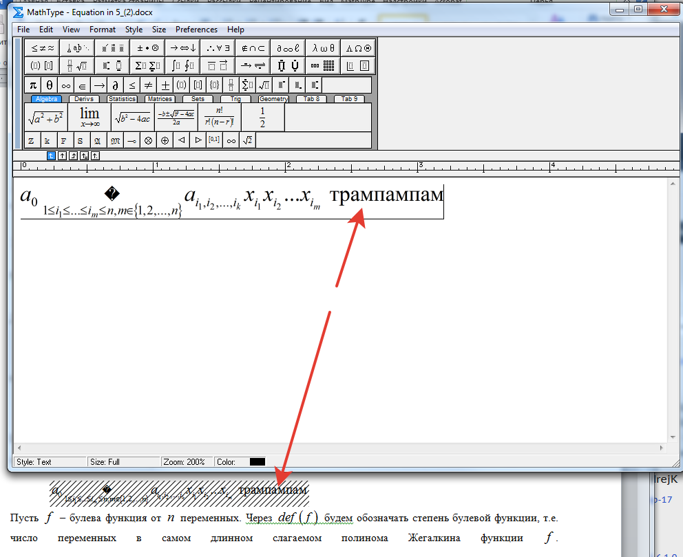
Task: Switch to the Matrices tab
Action: [160, 99]
